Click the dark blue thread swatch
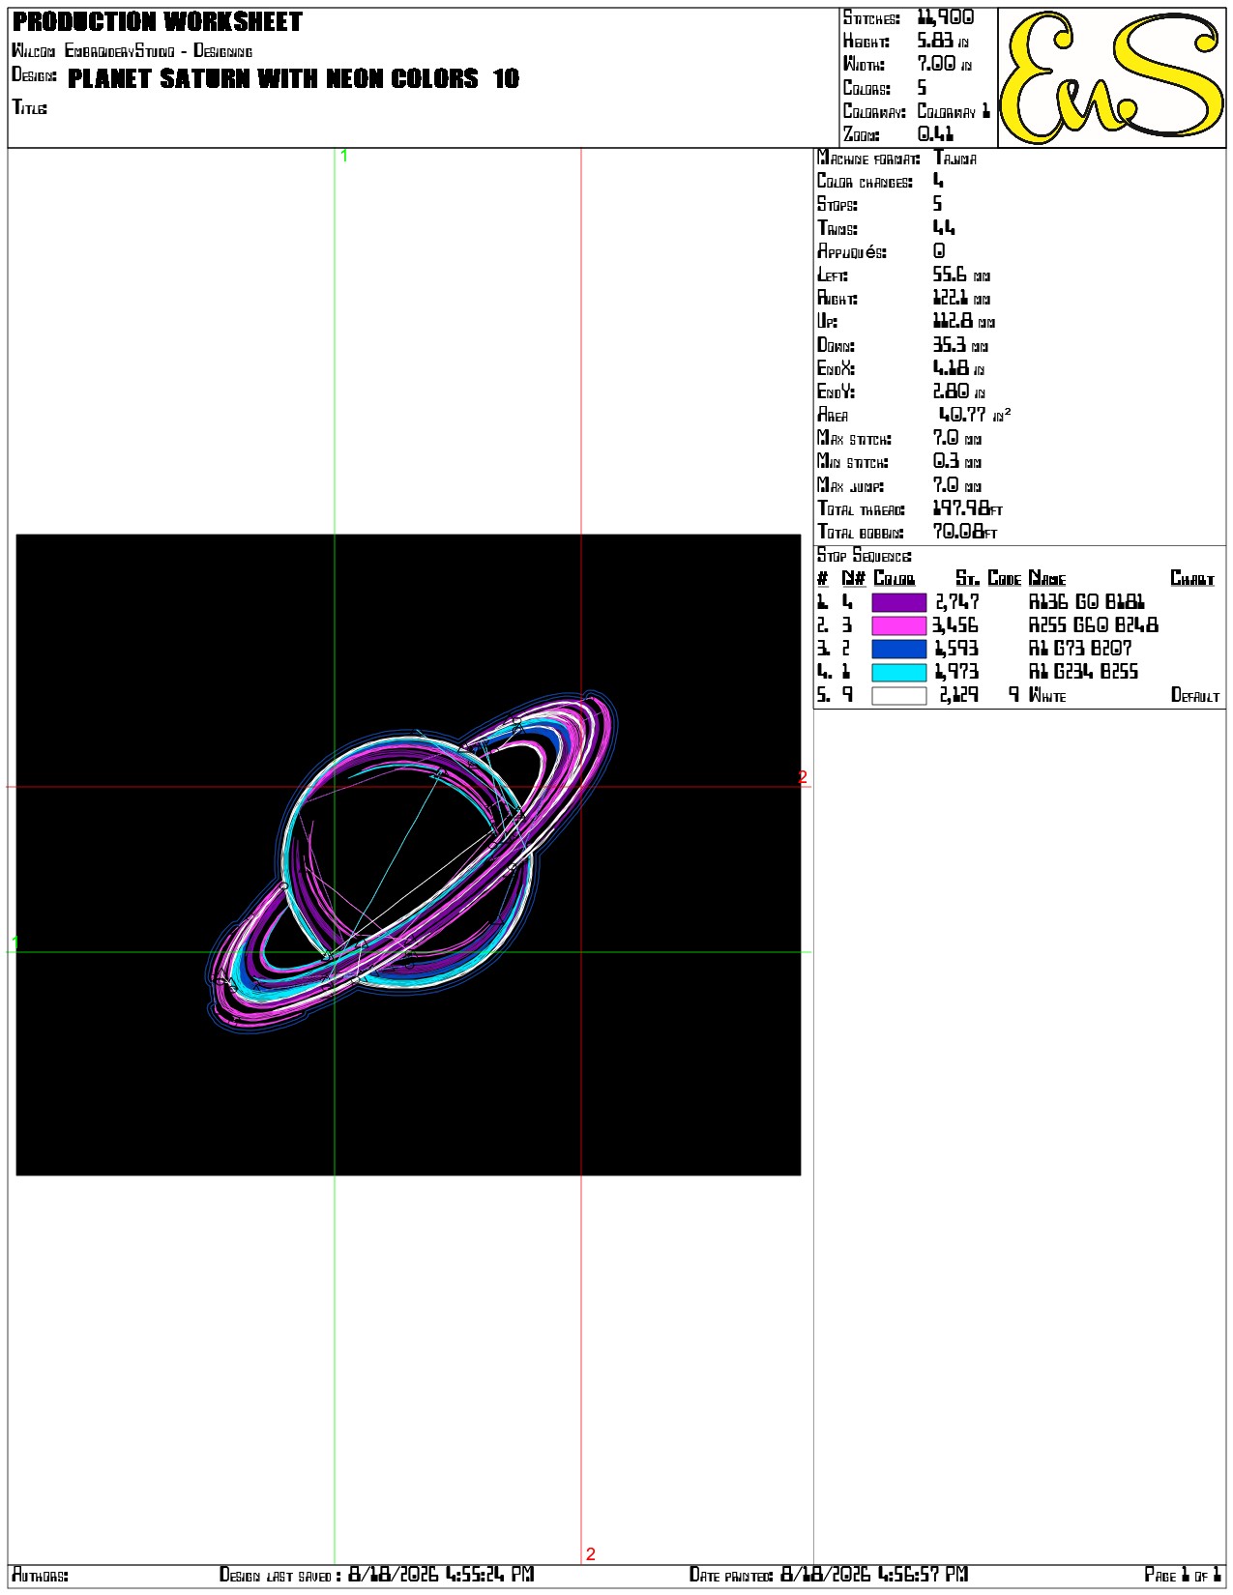 pyautogui.click(x=898, y=649)
